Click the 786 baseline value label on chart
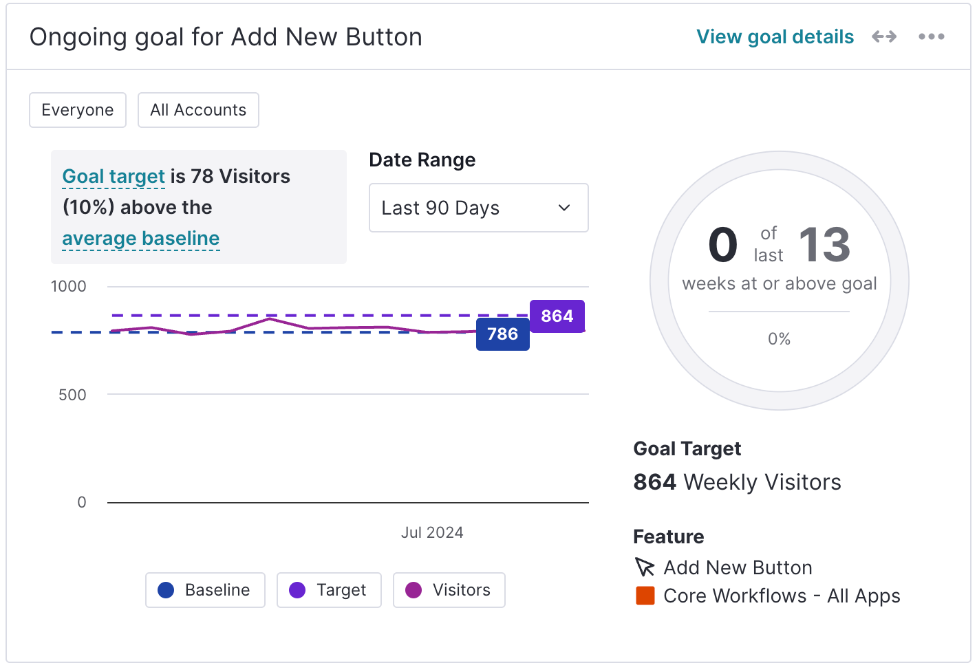The width and height of the screenshot is (977, 663). pyautogui.click(x=503, y=334)
